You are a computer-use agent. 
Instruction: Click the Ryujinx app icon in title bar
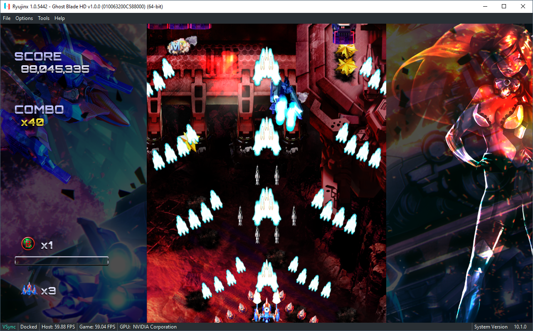(x=7, y=6)
